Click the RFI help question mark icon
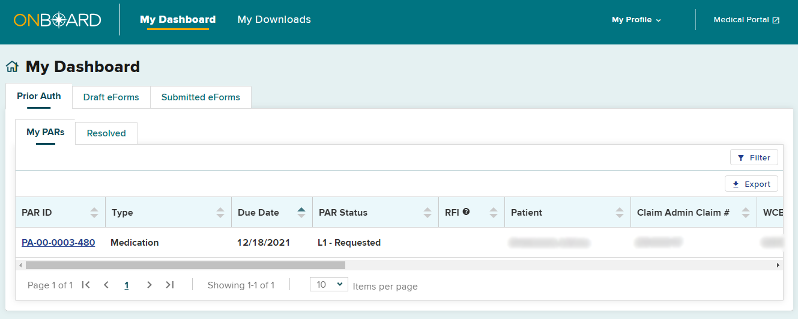The width and height of the screenshot is (798, 319). [466, 211]
